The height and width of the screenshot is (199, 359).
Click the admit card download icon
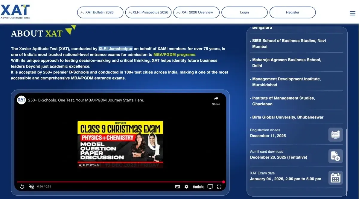coord(335,156)
